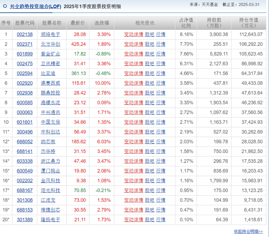Open 股吧 for 中兴通讯

tap(149, 112)
